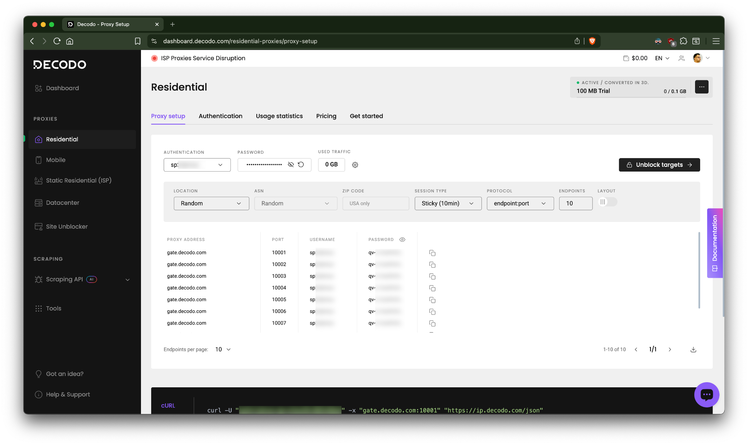Screen dimensions: 748x445
Task: Click the Endpoints count input field
Action: pos(576,203)
